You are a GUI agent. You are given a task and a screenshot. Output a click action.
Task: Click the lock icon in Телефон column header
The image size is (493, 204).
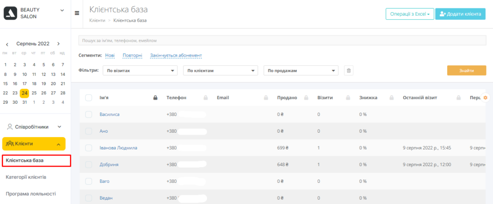click(205, 98)
